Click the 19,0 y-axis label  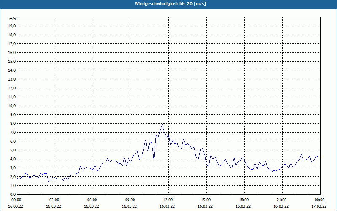(x=12, y=26)
